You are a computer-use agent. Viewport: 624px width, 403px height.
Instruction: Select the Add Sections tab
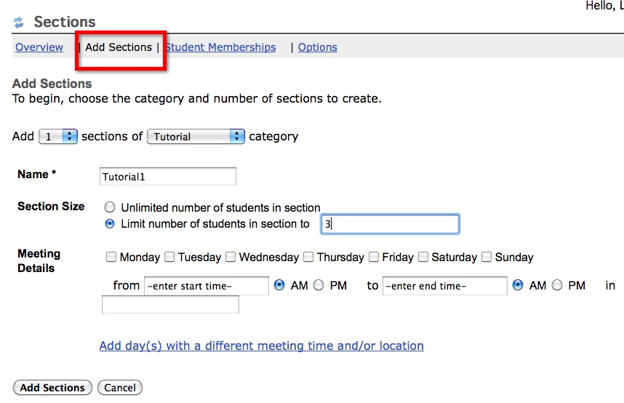(119, 47)
